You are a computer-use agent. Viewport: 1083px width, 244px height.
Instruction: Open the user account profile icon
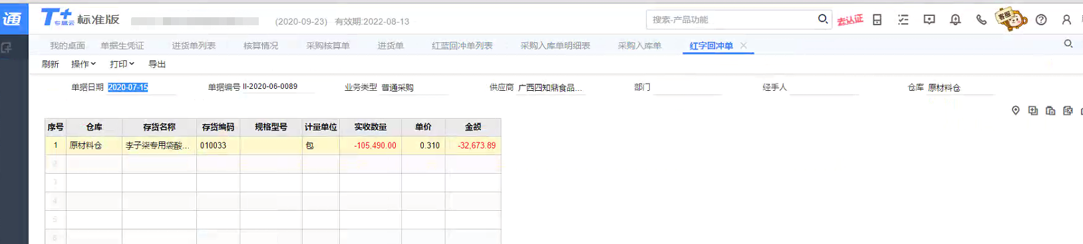(x=1066, y=20)
